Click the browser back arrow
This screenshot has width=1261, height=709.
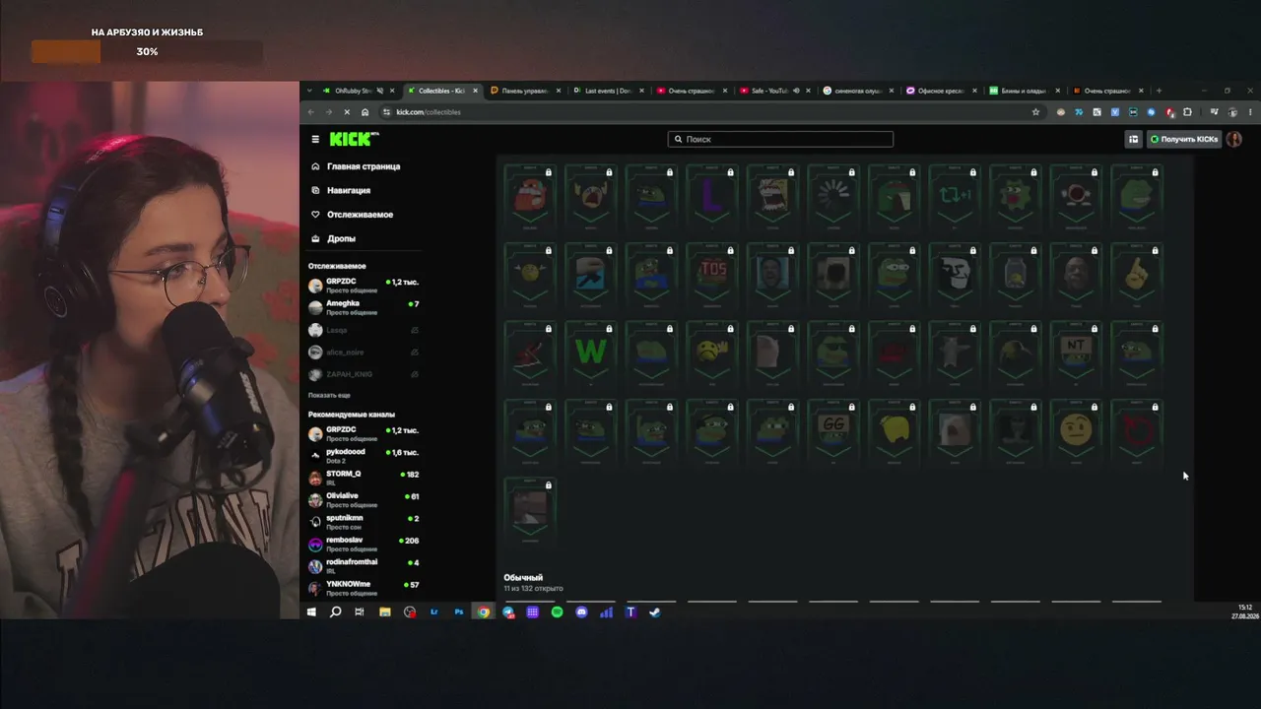(x=311, y=112)
